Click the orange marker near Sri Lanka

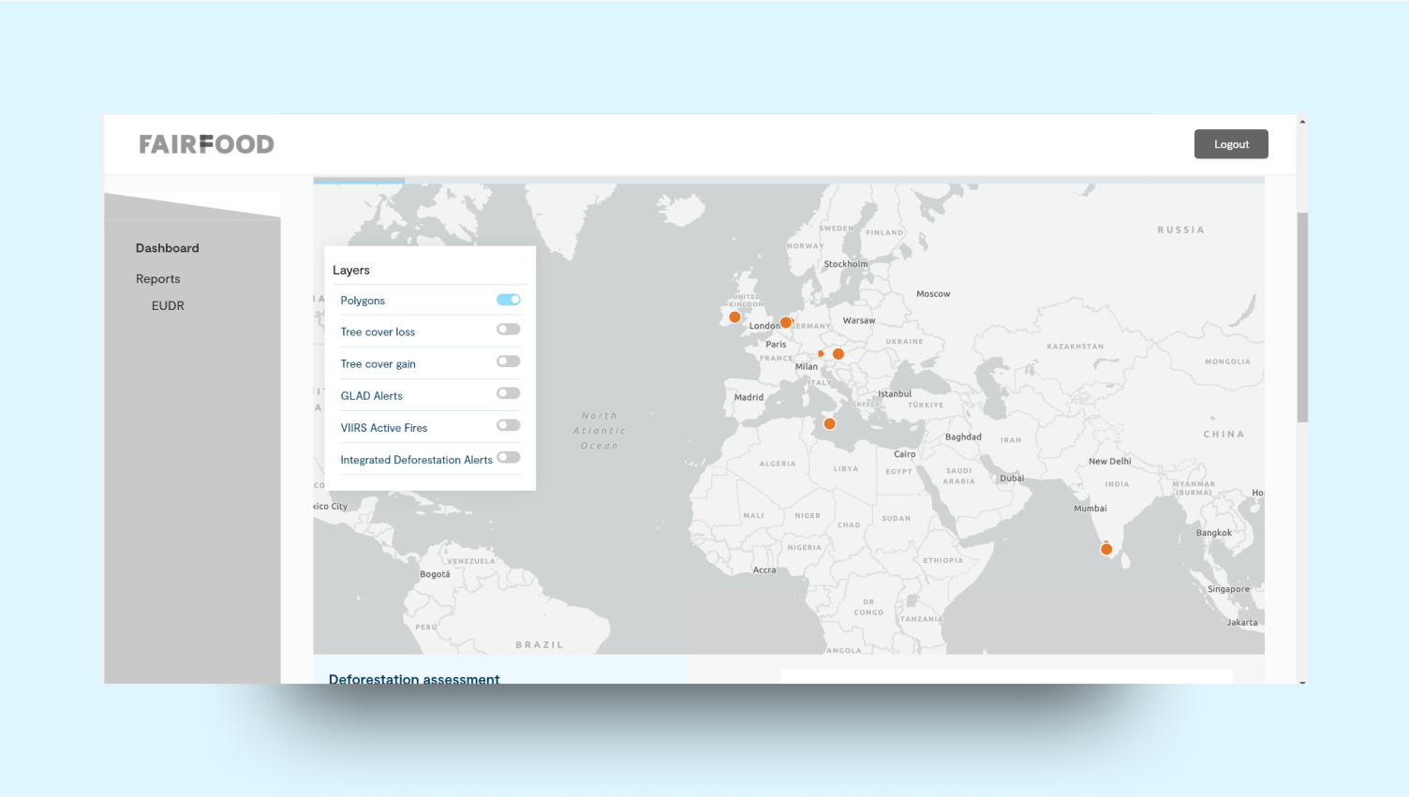(1106, 549)
